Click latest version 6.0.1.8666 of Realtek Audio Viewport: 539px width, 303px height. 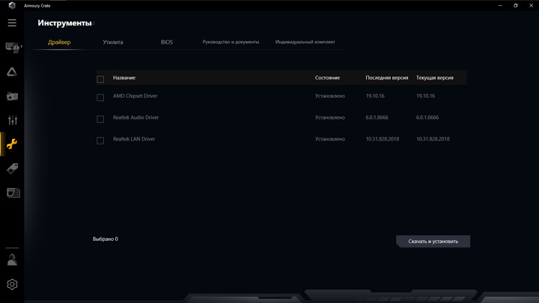[377, 117]
